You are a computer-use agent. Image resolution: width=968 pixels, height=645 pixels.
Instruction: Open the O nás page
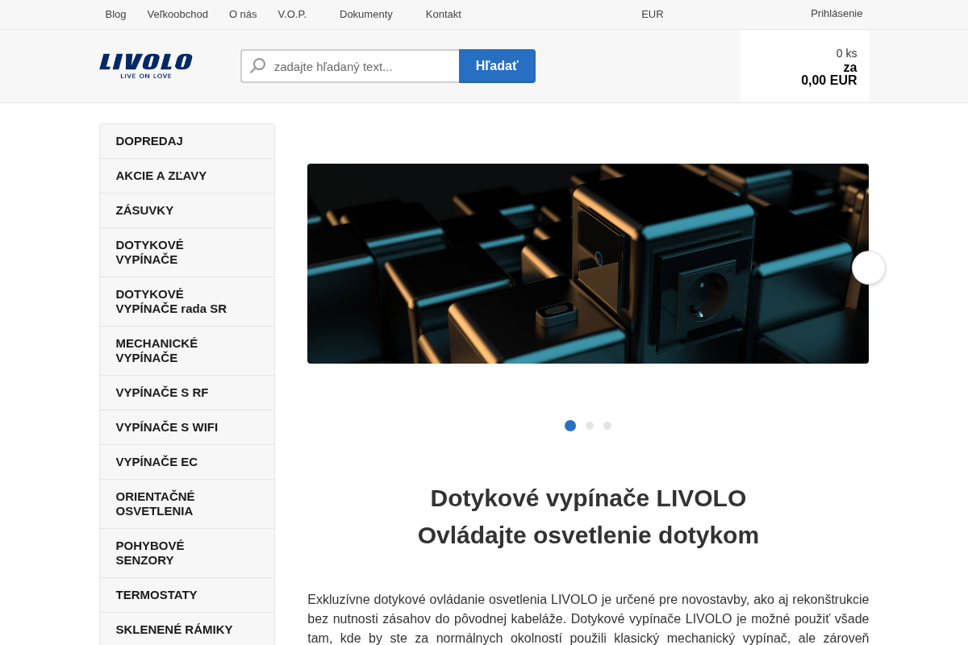click(243, 14)
